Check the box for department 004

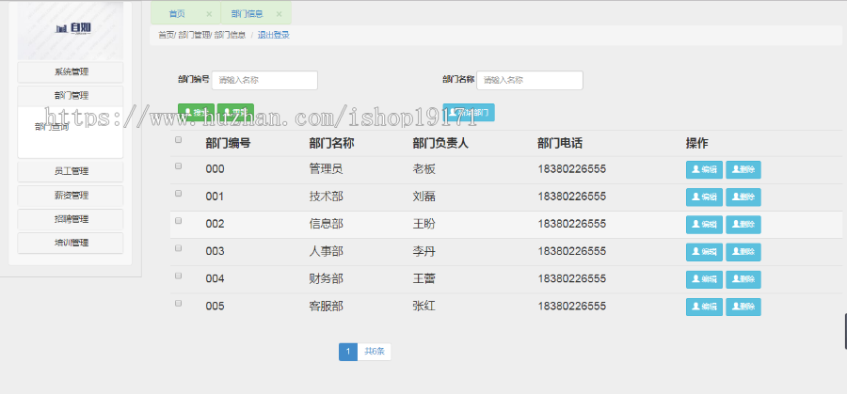click(178, 276)
